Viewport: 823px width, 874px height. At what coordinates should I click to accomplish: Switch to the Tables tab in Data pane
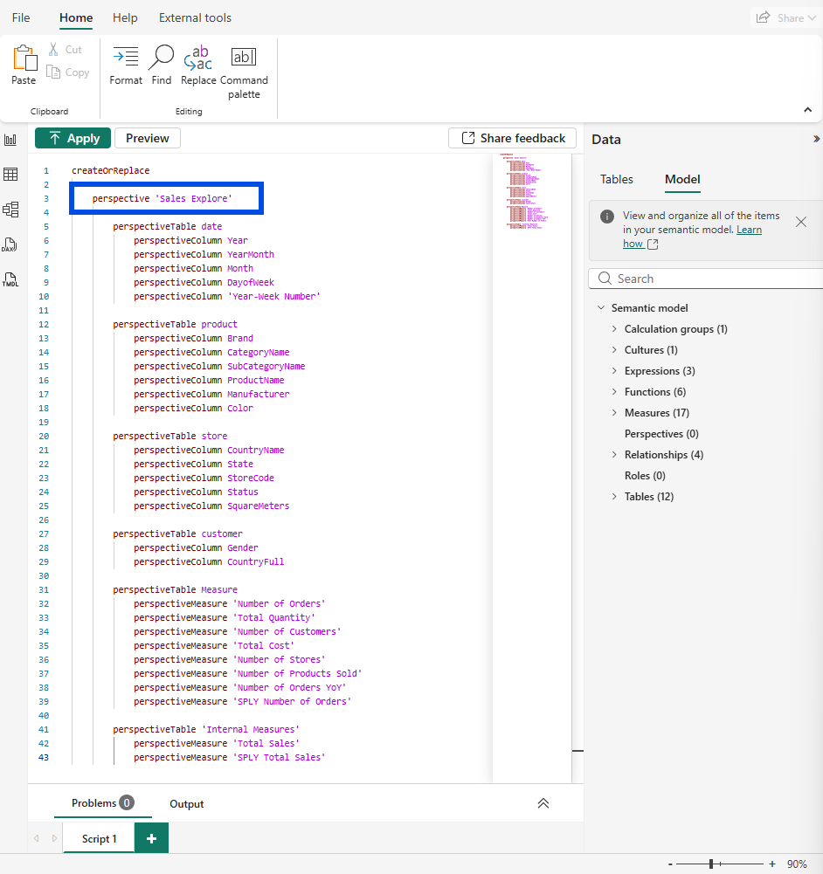pyautogui.click(x=616, y=180)
